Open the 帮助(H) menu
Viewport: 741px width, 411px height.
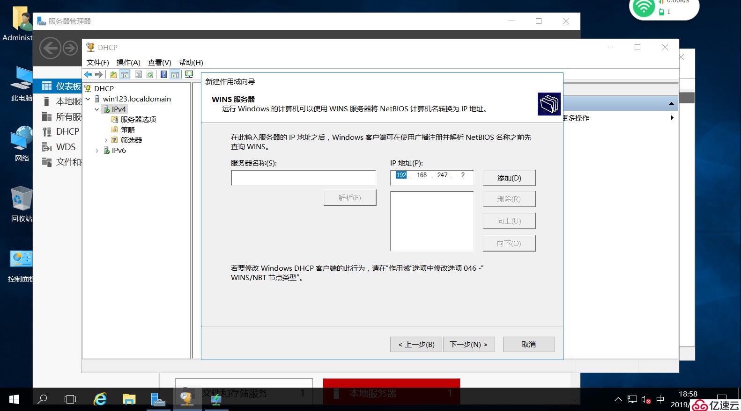click(191, 62)
